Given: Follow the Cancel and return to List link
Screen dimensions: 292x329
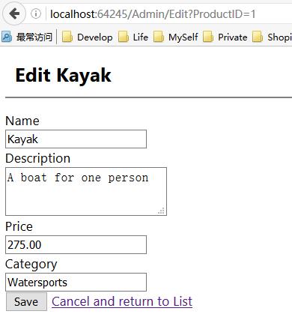Looking at the screenshot, I should click(122, 301).
